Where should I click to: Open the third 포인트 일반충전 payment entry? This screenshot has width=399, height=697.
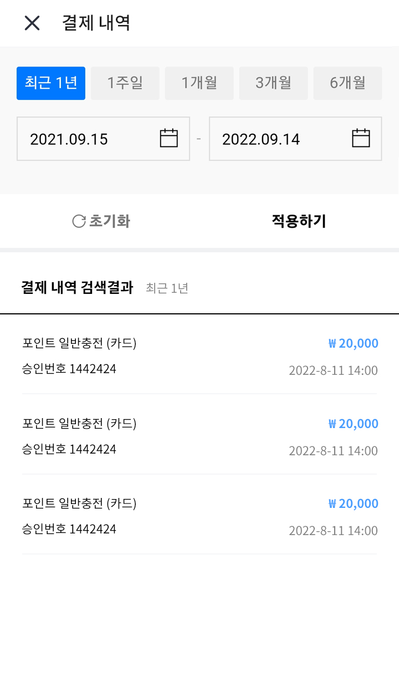pyautogui.click(x=79, y=504)
